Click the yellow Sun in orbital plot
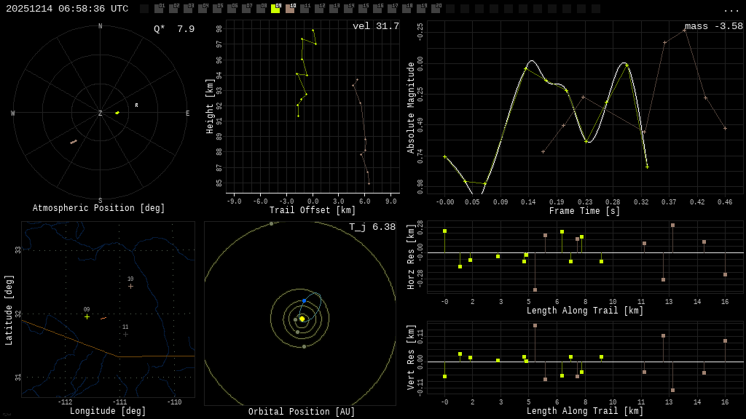Viewport: 746px width, 419px height. click(x=302, y=319)
